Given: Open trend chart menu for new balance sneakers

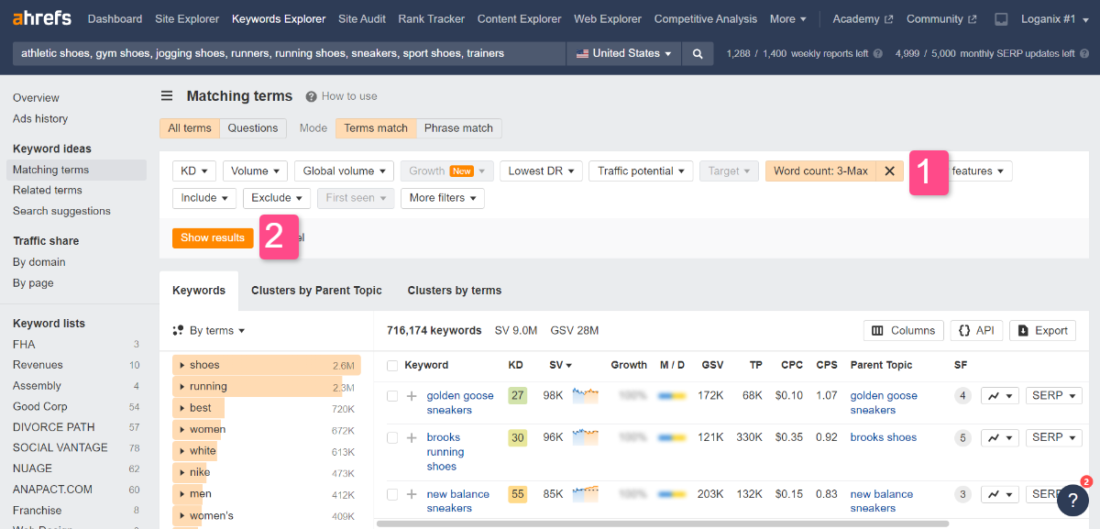Looking at the screenshot, I should (1000, 494).
